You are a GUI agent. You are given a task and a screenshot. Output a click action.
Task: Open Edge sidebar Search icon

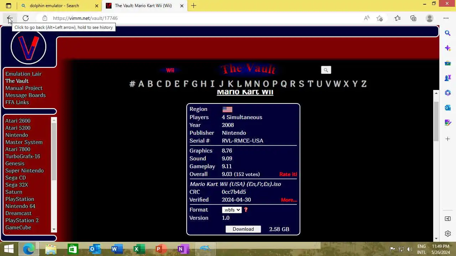[x=448, y=33]
